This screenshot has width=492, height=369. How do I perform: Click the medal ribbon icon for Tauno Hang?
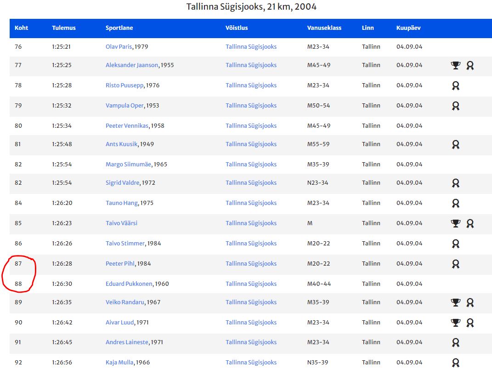point(456,203)
